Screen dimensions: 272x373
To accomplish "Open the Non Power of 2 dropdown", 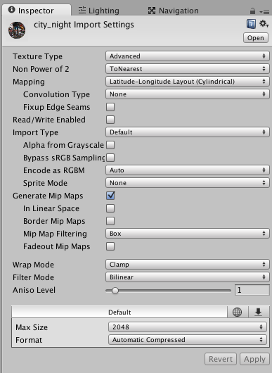I will (x=188, y=69).
